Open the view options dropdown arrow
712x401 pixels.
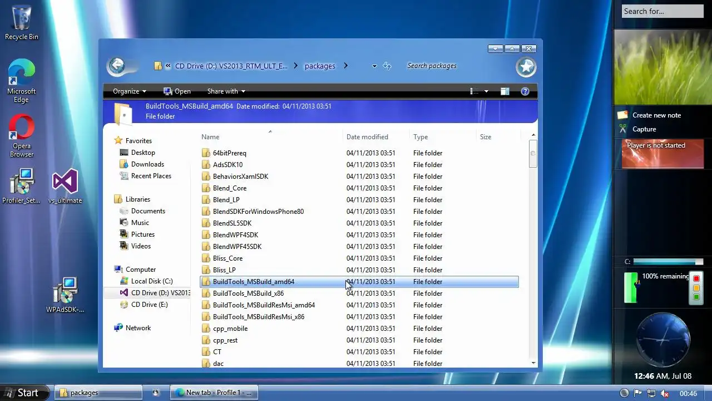(x=486, y=91)
